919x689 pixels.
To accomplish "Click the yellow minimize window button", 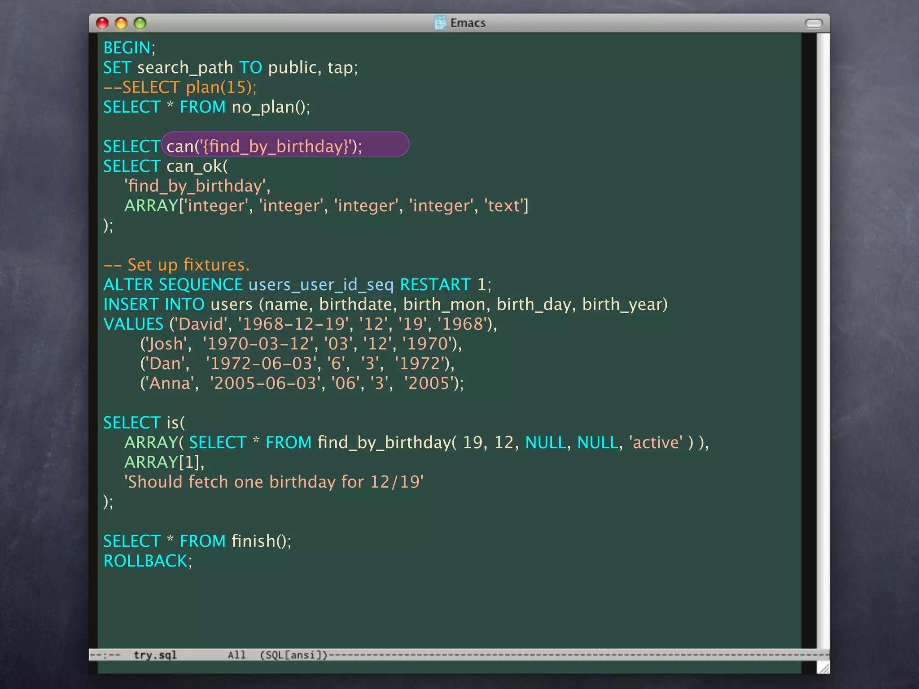I will [121, 23].
